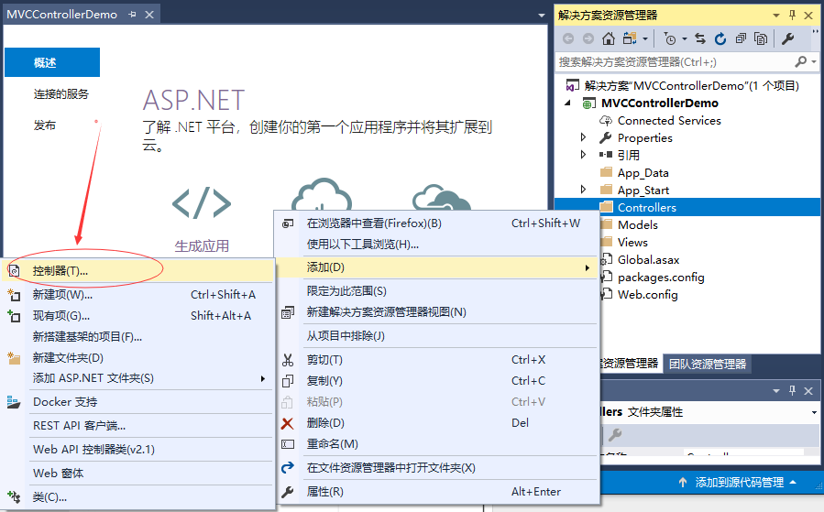824x512 pixels.
Task: Click the red Delete icon beside 删除(D)
Action: (288, 422)
